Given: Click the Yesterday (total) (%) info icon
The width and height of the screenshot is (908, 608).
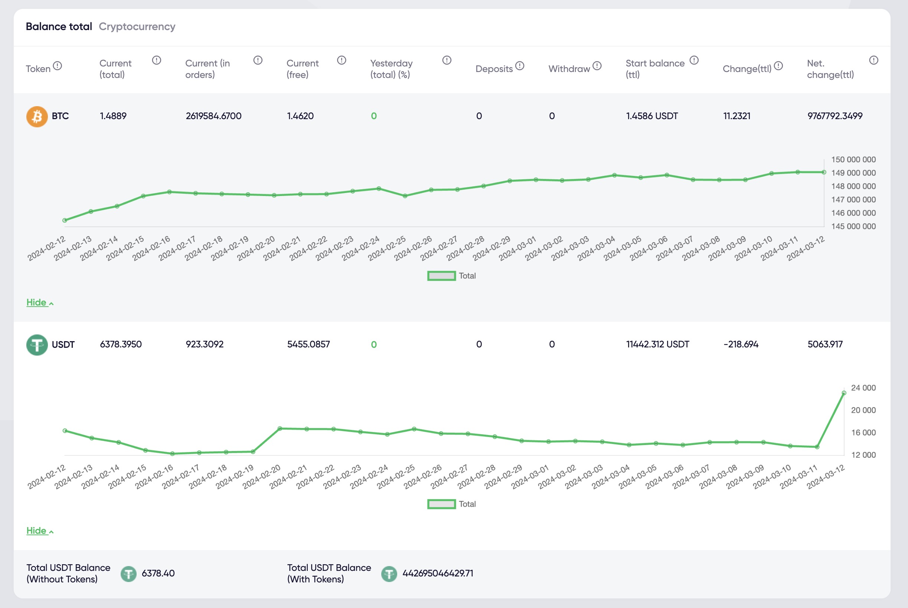Looking at the screenshot, I should click(447, 60).
